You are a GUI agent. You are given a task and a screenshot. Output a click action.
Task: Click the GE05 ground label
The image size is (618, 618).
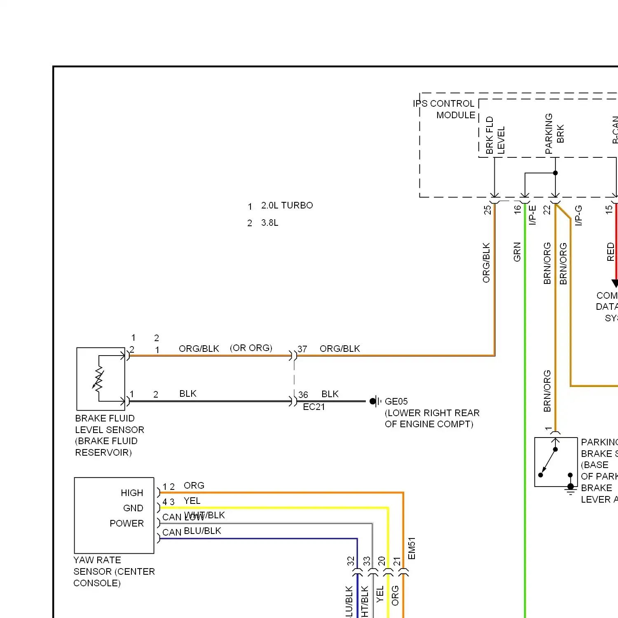(x=396, y=401)
